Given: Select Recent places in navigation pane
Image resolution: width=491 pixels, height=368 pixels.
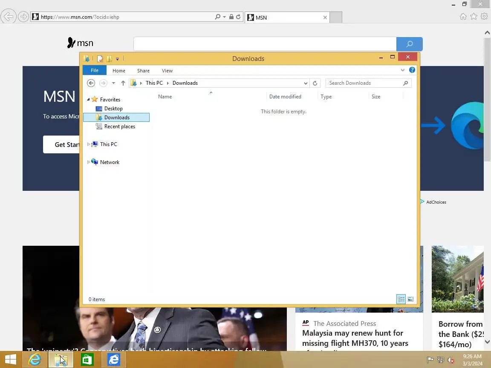Looking at the screenshot, I should pos(119,126).
